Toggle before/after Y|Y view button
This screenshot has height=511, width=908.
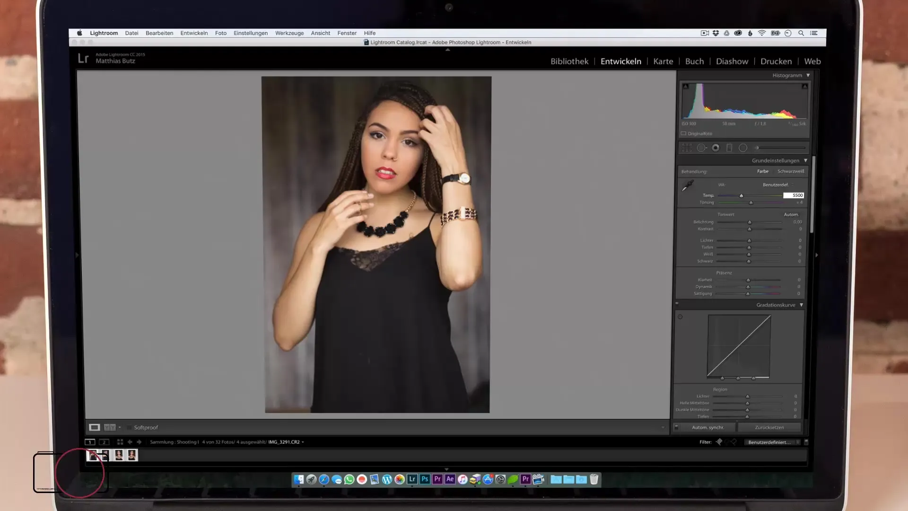click(x=109, y=427)
